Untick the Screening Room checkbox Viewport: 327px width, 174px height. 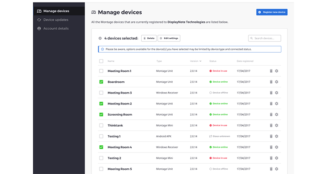click(x=101, y=114)
